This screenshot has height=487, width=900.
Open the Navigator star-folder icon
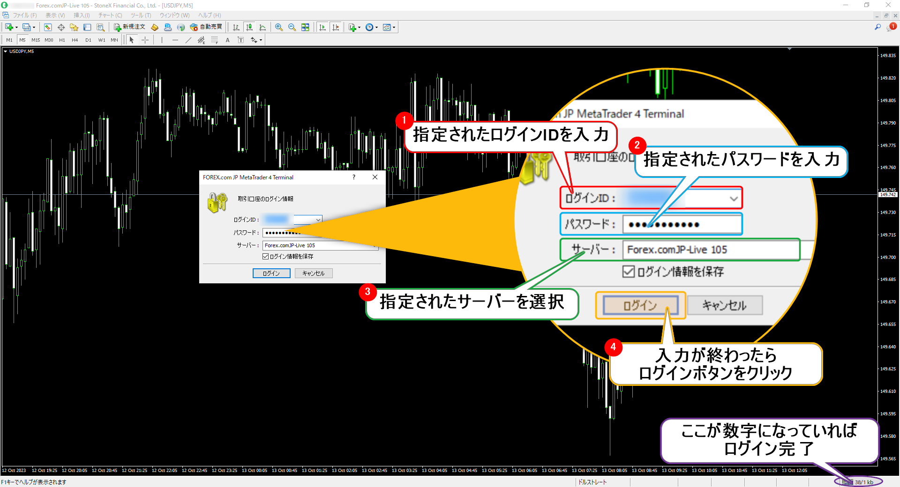click(74, 27)
